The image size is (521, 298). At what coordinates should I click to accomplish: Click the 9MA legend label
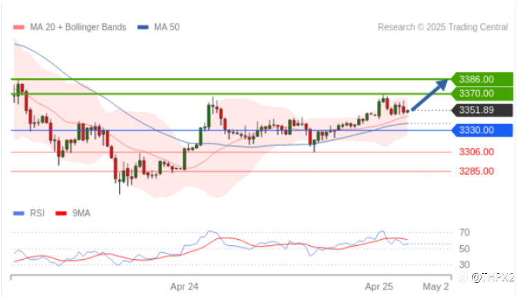pos(82,213)
